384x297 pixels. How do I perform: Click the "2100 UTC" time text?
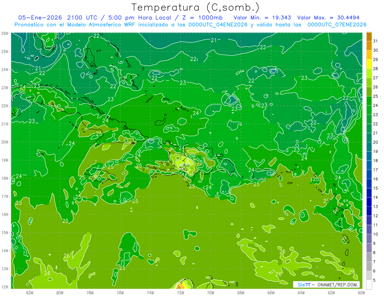point(82,17)
